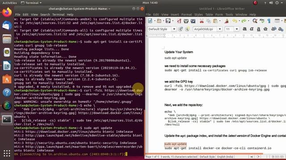Open Files manager from the dock
Viewport: 286px width, 160px height.
click(x=7, y=39)
